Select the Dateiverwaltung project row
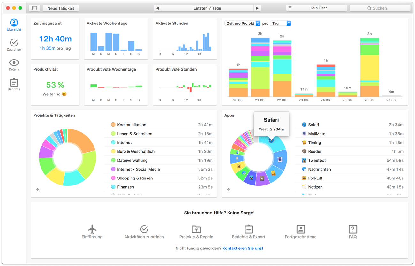Image resolution: width=415 pixels, height=266 pixels. coord(161,160)
